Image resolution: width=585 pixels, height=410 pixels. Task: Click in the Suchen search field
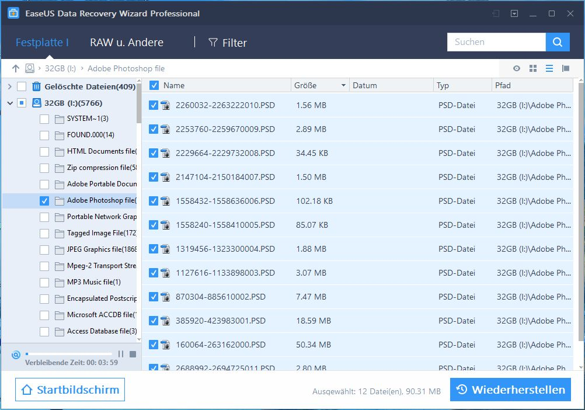coord(496,42)
